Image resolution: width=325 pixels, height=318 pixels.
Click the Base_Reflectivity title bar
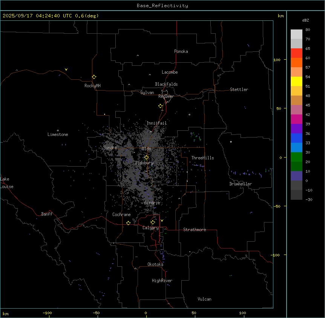pyautogui.click(x=162, y=6)
